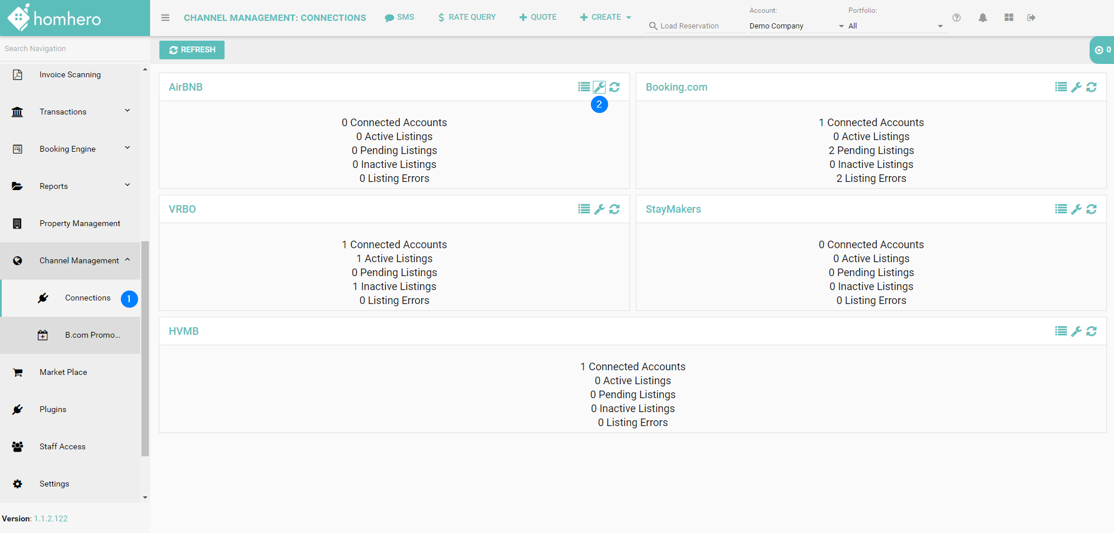Viewport: 1114px width, 533px height.
Task: Click the HVMB listings list icon
Action: pyautogui.click(x=1060, y=331)
